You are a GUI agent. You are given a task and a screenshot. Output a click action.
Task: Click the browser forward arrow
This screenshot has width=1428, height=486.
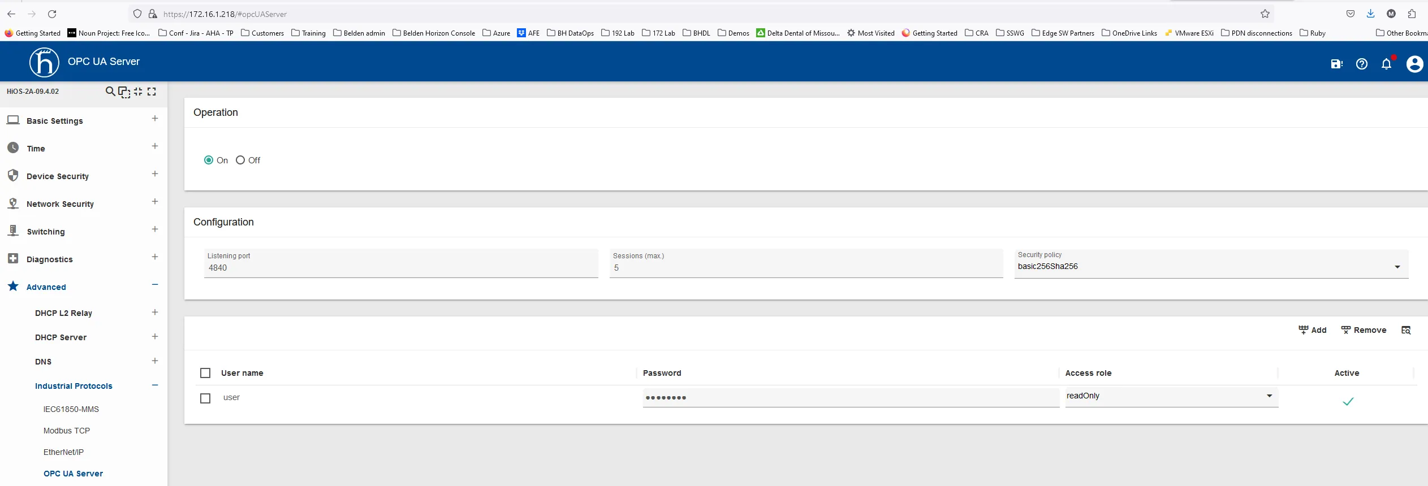click(x=32, y=14)
